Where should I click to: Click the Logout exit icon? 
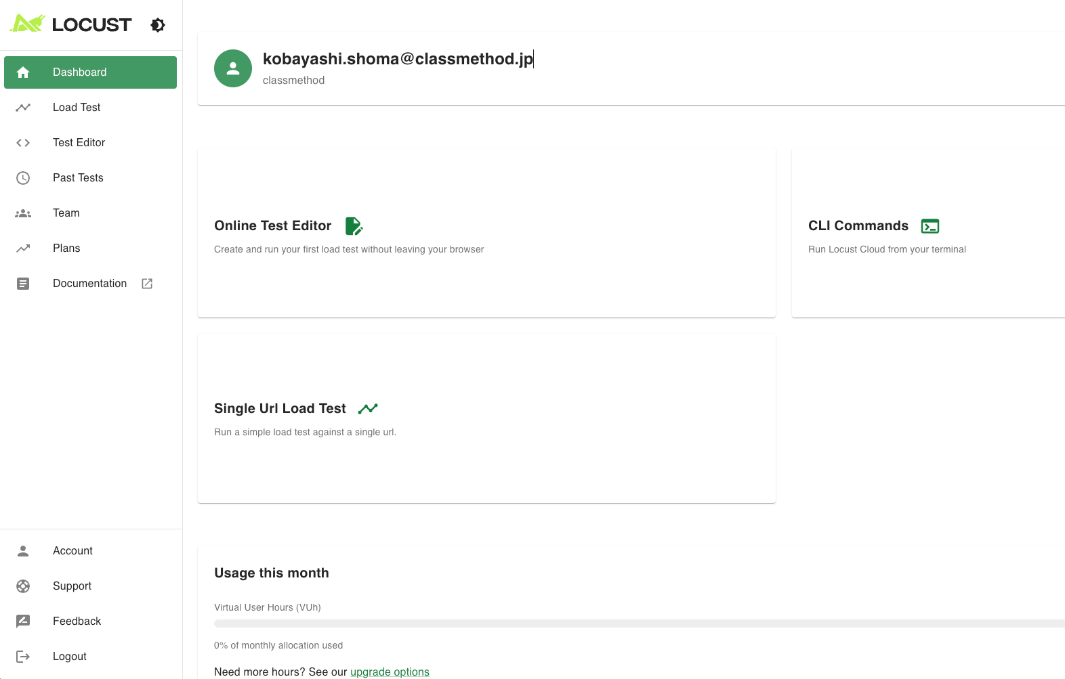23,657
